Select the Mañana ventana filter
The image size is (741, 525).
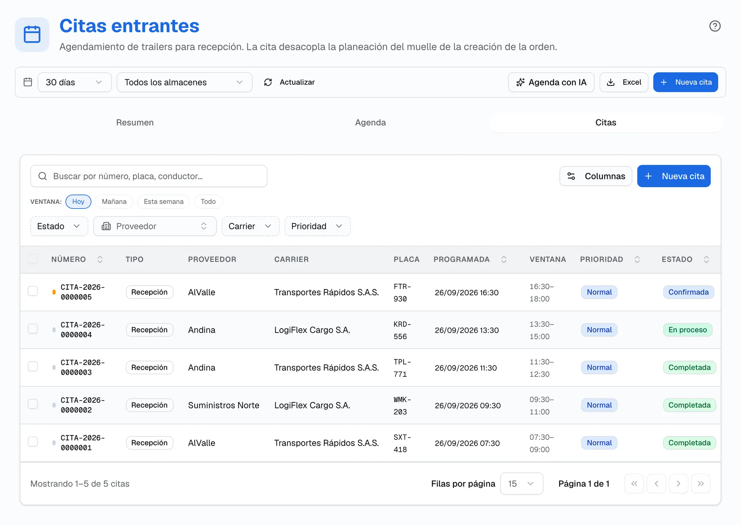coord(114,202)
